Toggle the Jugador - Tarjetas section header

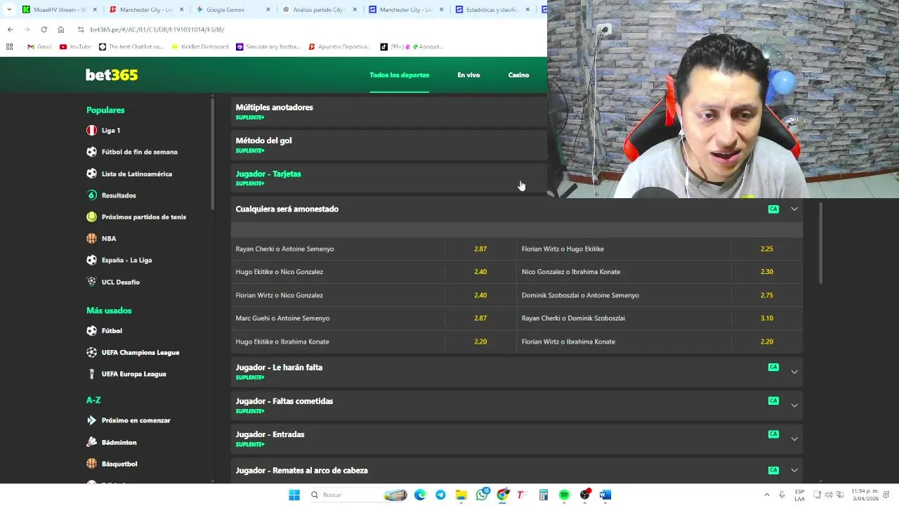coord(388,178)
